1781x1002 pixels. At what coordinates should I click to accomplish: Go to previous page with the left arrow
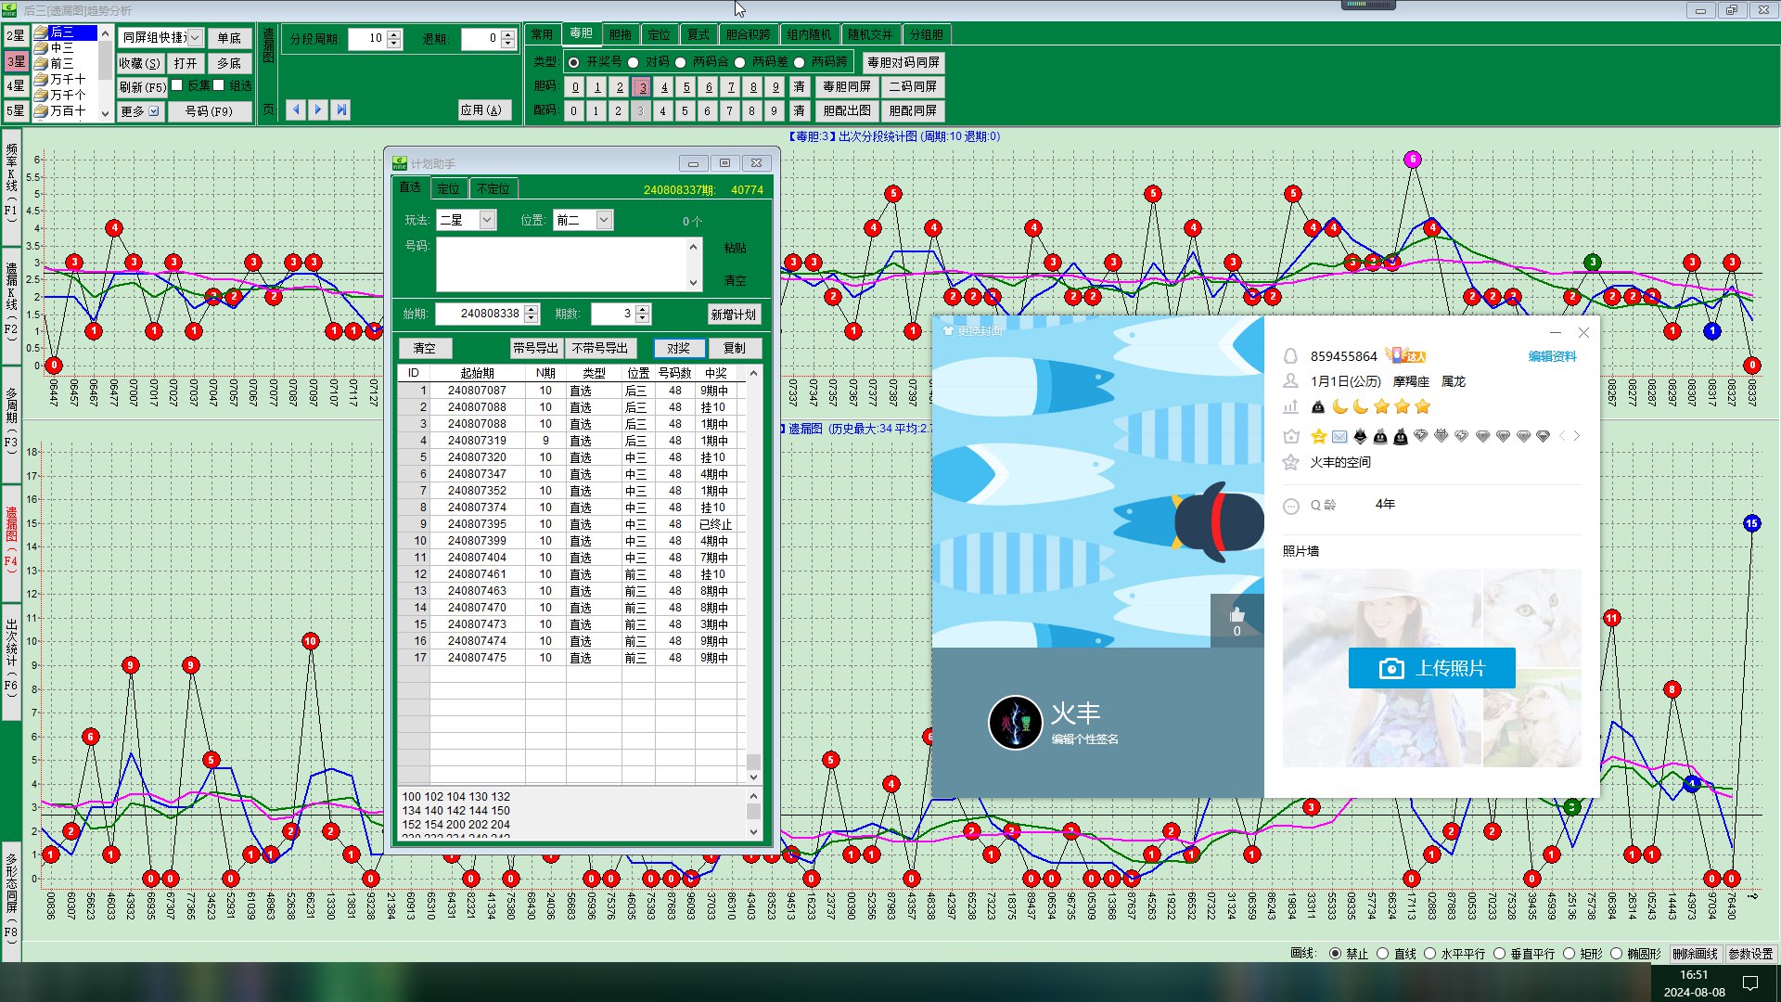pos(296,109)
